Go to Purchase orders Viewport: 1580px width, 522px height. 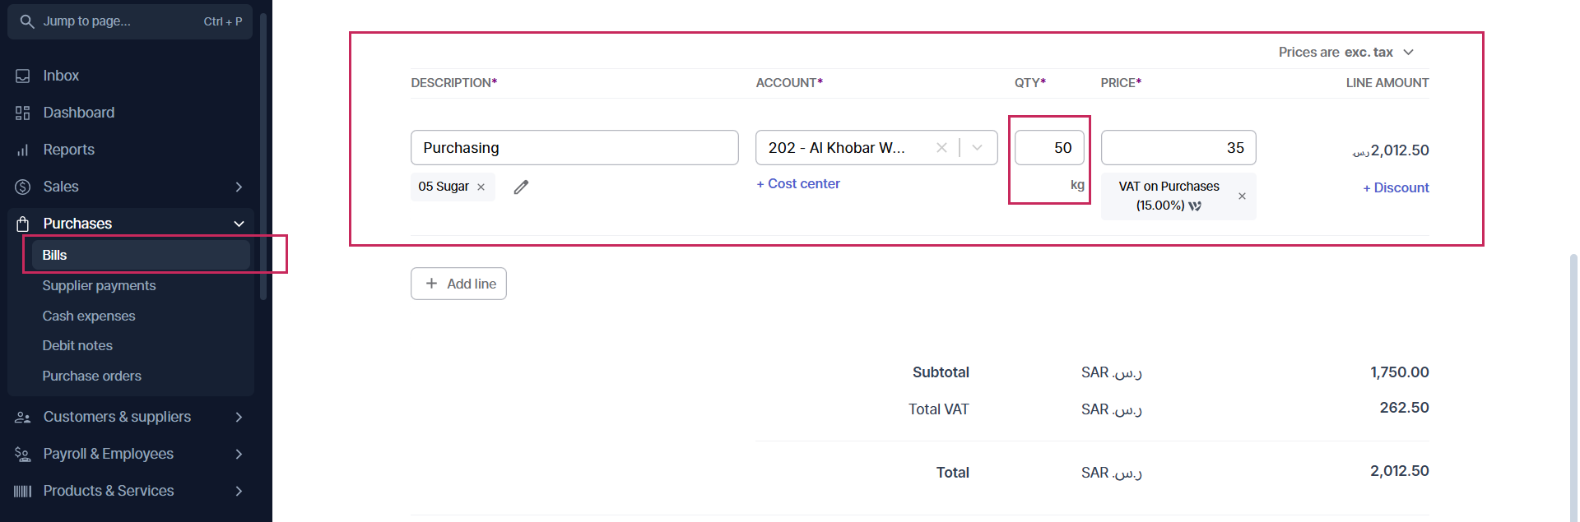[91, 376]
